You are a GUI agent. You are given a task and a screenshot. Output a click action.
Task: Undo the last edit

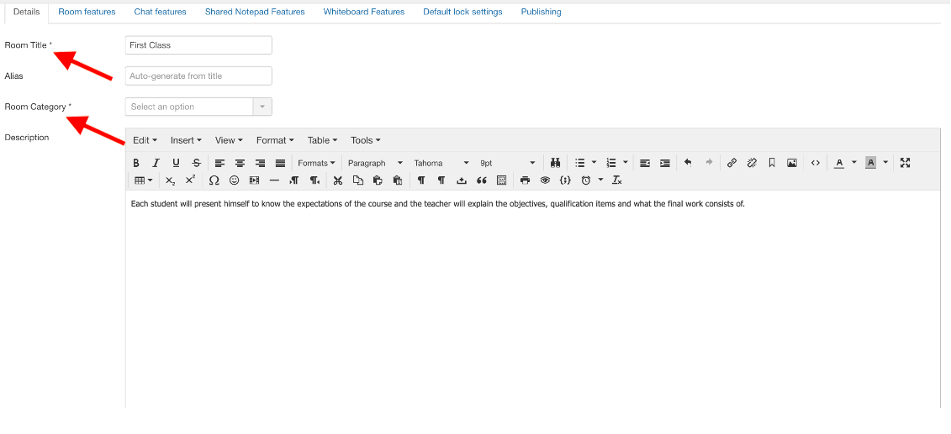688,163
